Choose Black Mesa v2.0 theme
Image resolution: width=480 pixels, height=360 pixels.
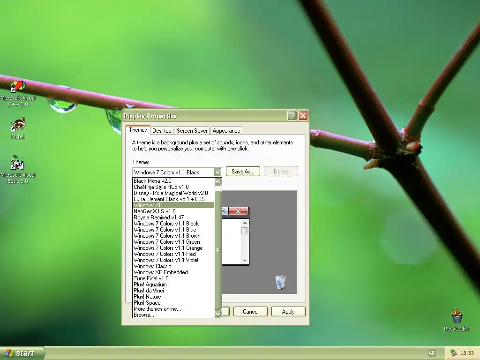[173, 181]
